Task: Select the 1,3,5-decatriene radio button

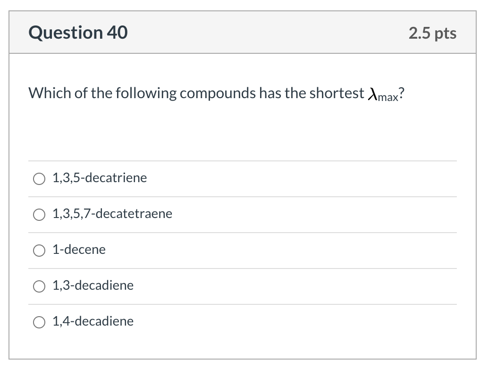Action: (39, 178)
